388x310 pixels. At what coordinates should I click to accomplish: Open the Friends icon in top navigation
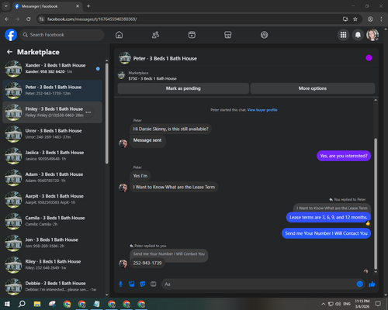pos(155,35)
